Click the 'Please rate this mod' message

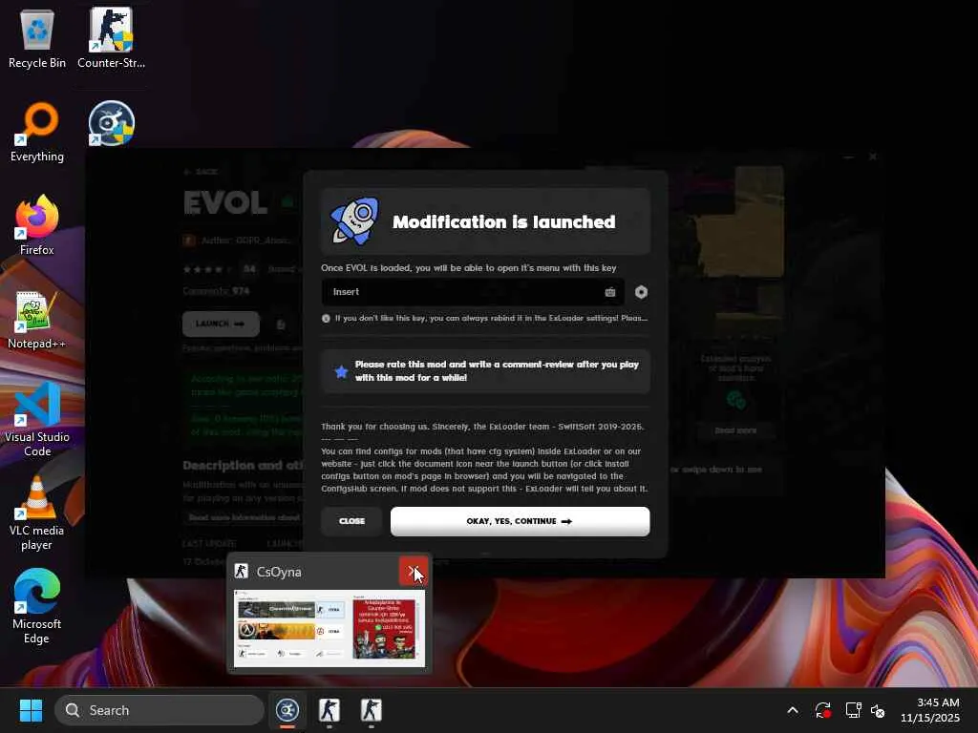tap(497, 371)
